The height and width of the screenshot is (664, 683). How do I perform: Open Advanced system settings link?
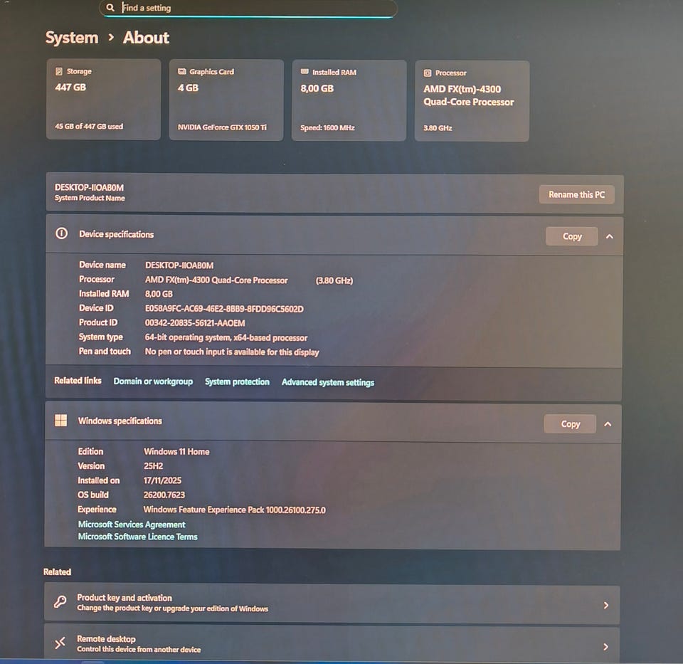click(x=327, y=382)
